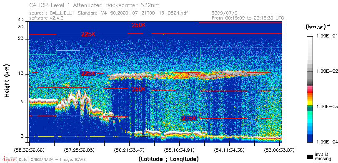338x163 pixels.
Task: Click the height axis '10' tick label
Action: (x=21, y=73)
